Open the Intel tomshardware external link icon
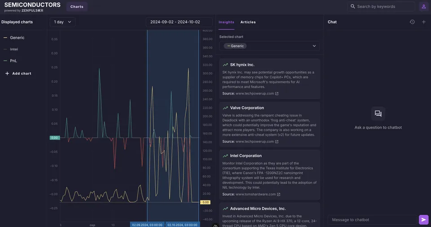The height and width of the screenshot is (227, 431). coord(278,194)
